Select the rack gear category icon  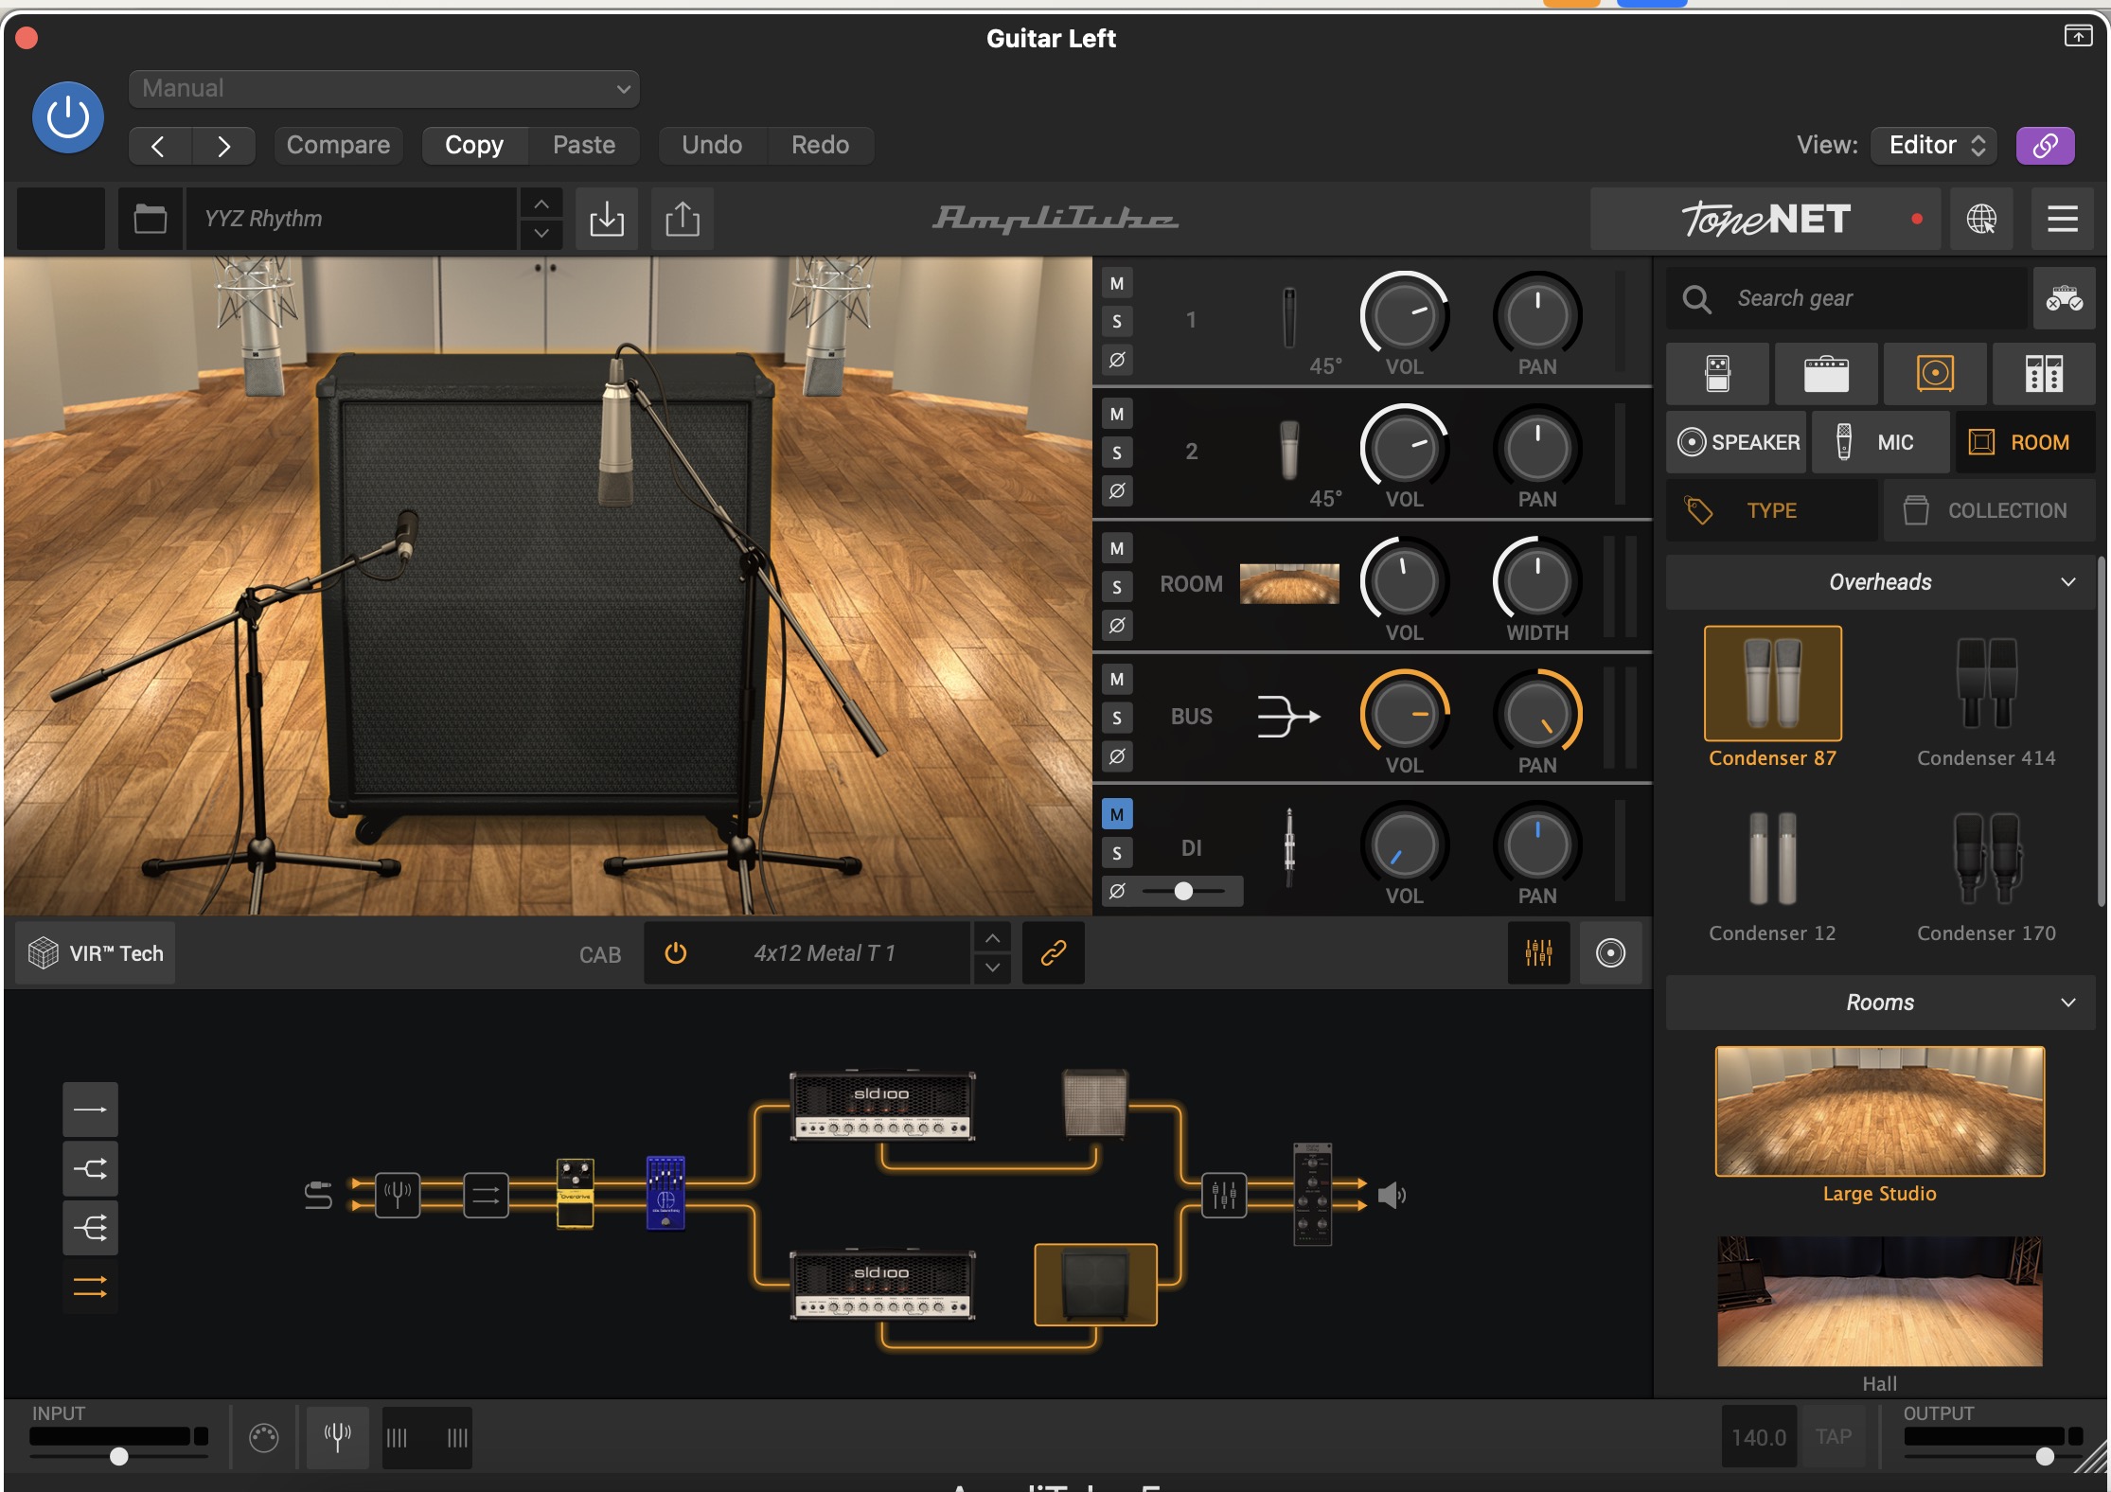pyautogui.click(x=2044, y=374)
